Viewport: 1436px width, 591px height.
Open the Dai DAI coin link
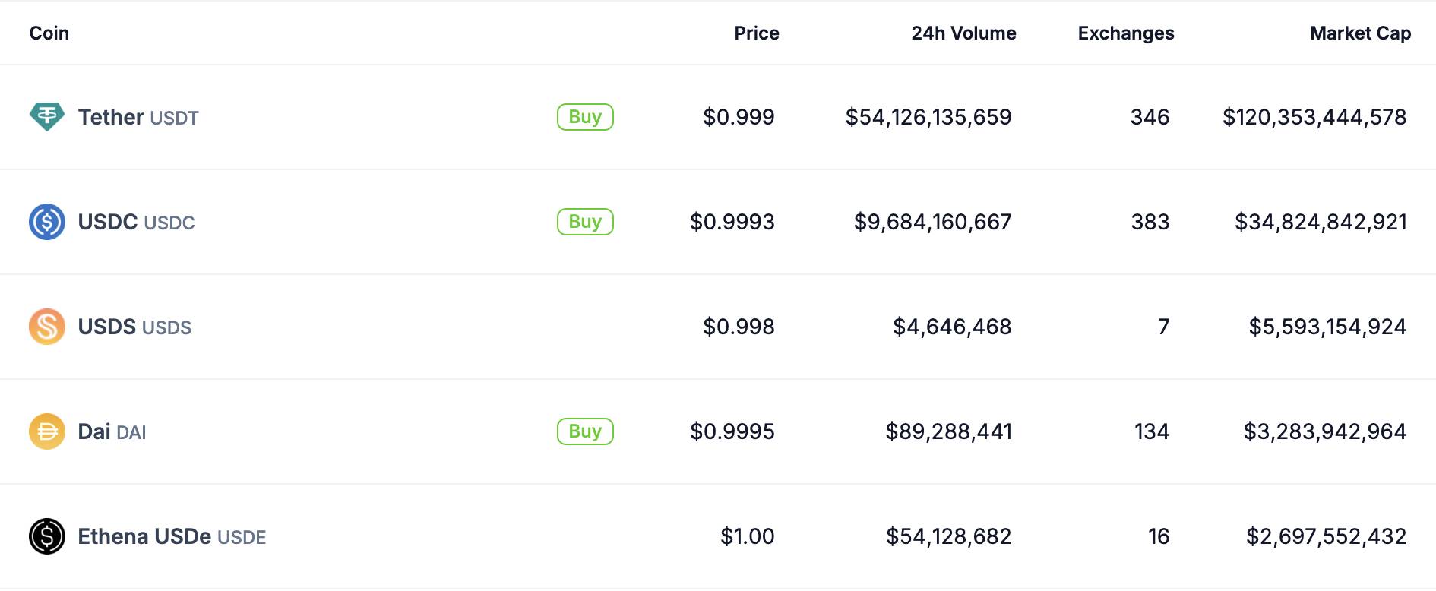click(x=112, y=431)
